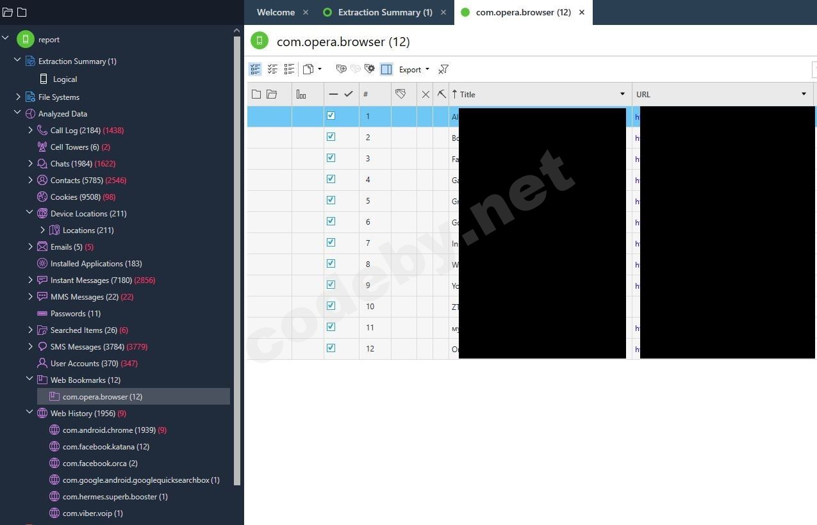Click the tag column header icon
The width and height of the screenshot is (817, 525).
click(x=400, y=94)
